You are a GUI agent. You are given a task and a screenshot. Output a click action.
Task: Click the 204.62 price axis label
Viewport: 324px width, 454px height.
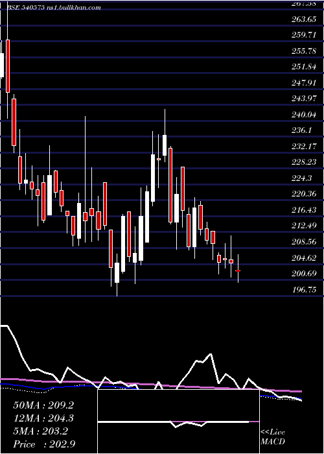pyautogui.click(x=304, y=257)
